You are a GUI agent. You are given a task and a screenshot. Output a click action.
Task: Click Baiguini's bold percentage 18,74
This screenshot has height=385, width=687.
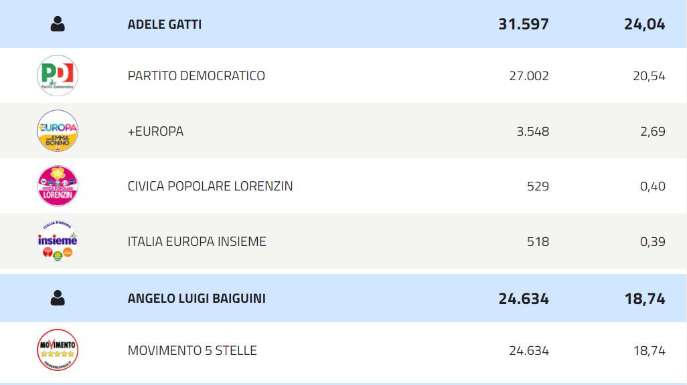[x=645, y=299]
